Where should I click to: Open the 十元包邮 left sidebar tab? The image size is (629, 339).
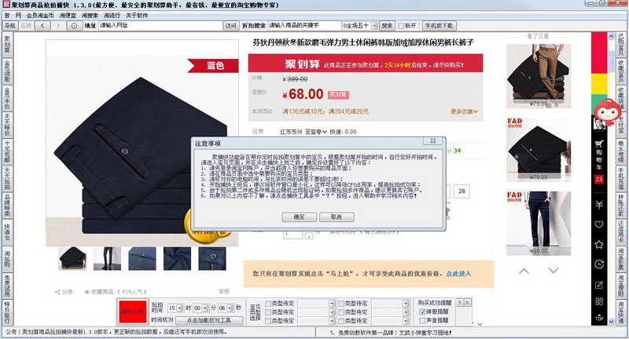[x=7, y=151]
